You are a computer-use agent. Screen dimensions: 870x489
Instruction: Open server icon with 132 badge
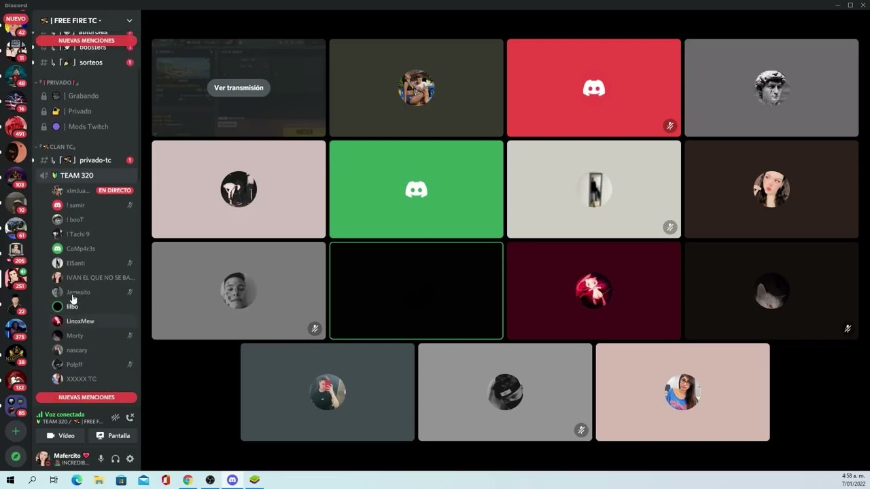tap(16, 380)
